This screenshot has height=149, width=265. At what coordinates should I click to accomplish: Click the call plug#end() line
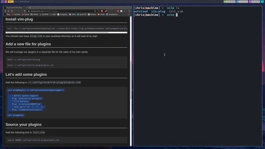pos(16,115)
